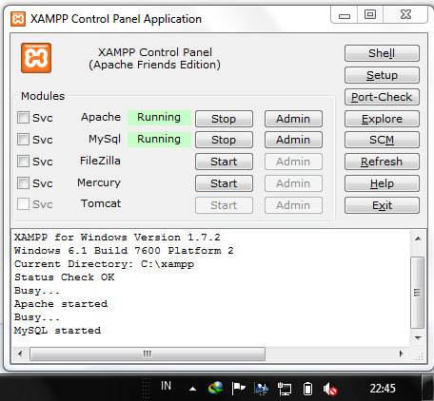The height and width of the screenshot is (401, 434).
Task: Click the muted volume speaker tray icon
Action: (330, 389)
